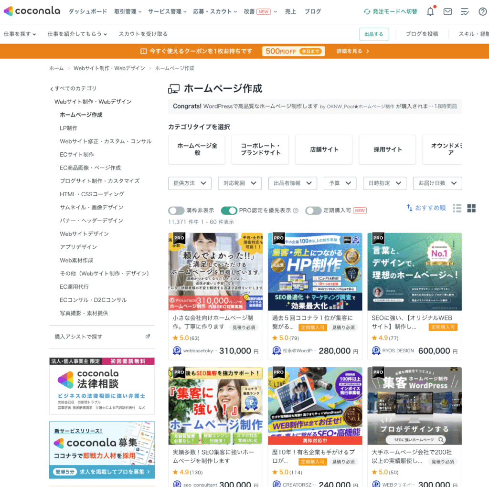
Task: Open the messages envelope icon
Action: (447, 11)
